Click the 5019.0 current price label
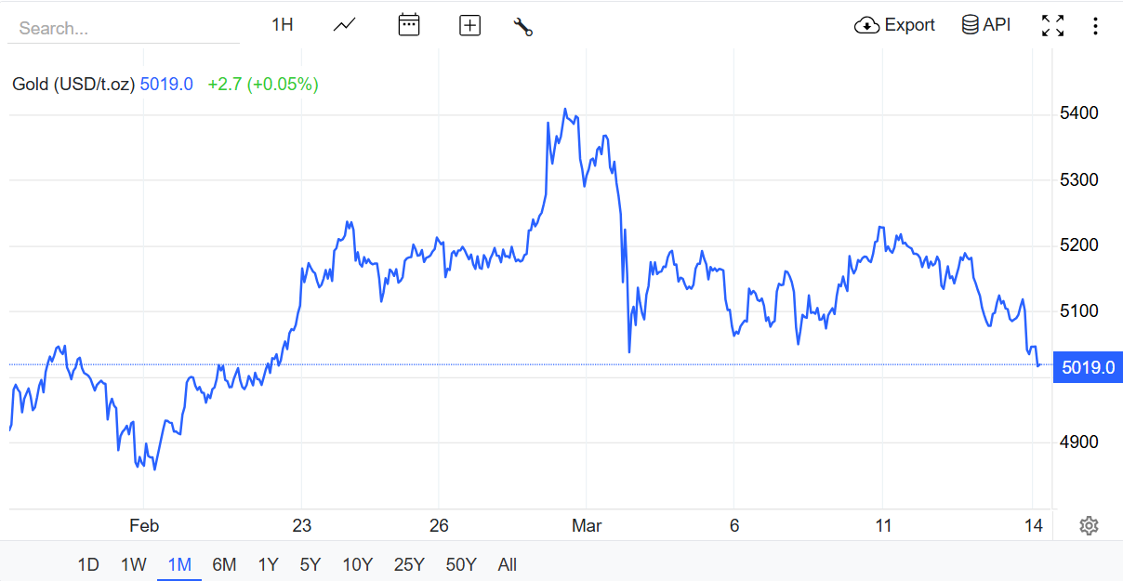 (x=1088, y=367)
